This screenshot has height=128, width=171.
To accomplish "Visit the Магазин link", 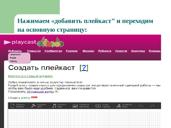I will (88, 51).
